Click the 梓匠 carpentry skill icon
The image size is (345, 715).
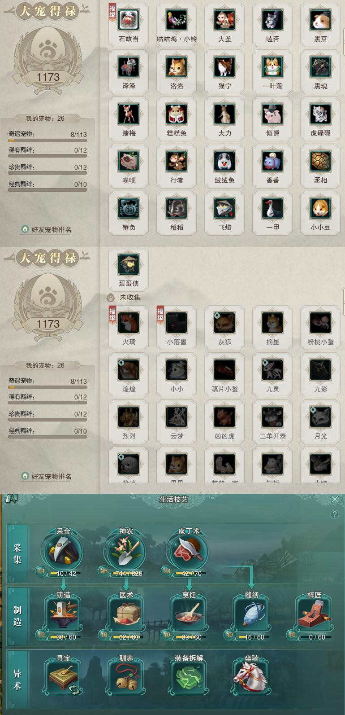[x=314, y=614]
